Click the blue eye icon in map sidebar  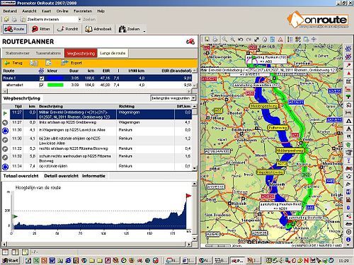(x=348, y=49)
